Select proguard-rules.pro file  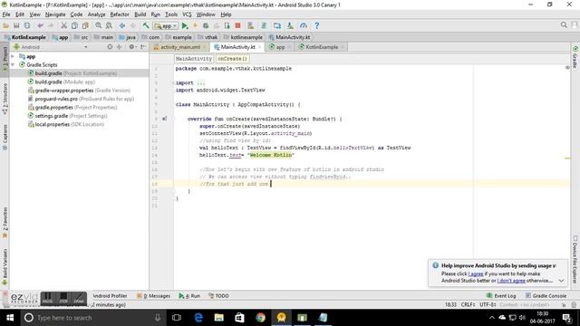(x=81, y=99)
